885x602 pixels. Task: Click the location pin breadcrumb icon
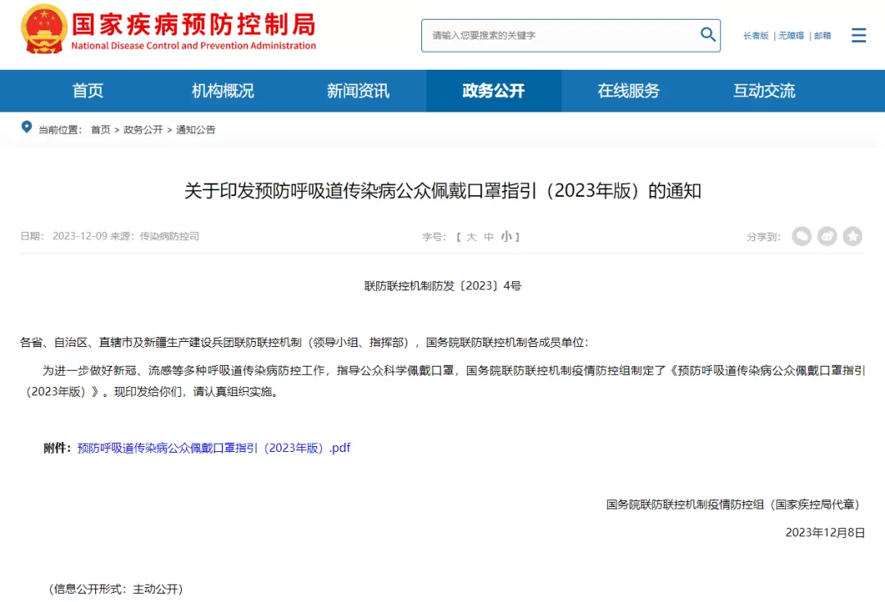pos(28,128)
